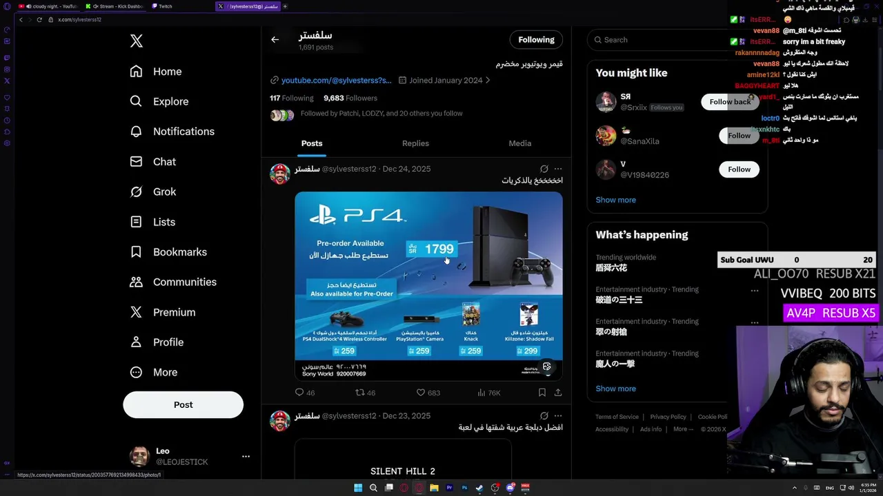Click the white Post button

pos(183,405)
